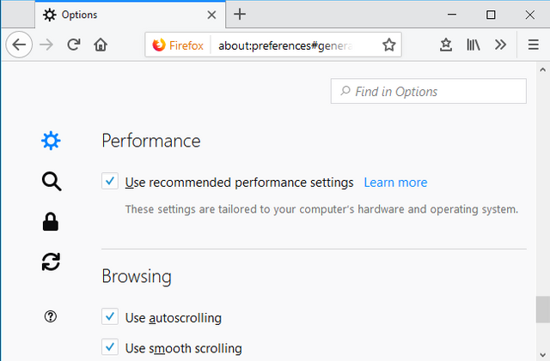Viewport: 550px width, 361px height.
Task: Open the Firefox Sync settings category
Action: click(52, 262)
